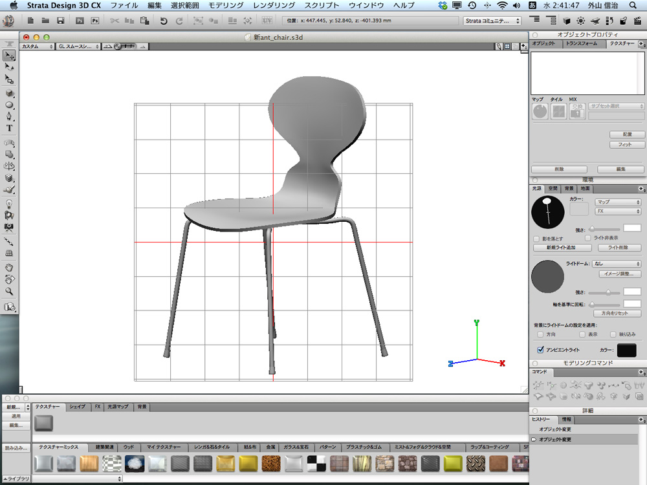Screen dimensions: 647x485
Task: Click the 軸を基準に回転 value field
Action: coord(631,304)
